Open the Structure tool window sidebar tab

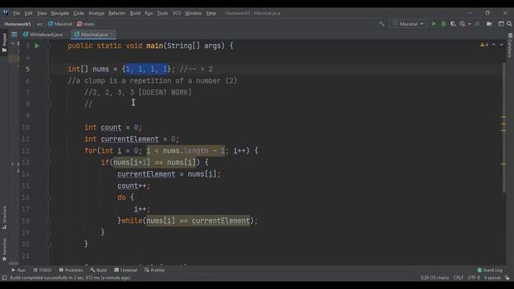pyautogui.click(x=4, y=218)
